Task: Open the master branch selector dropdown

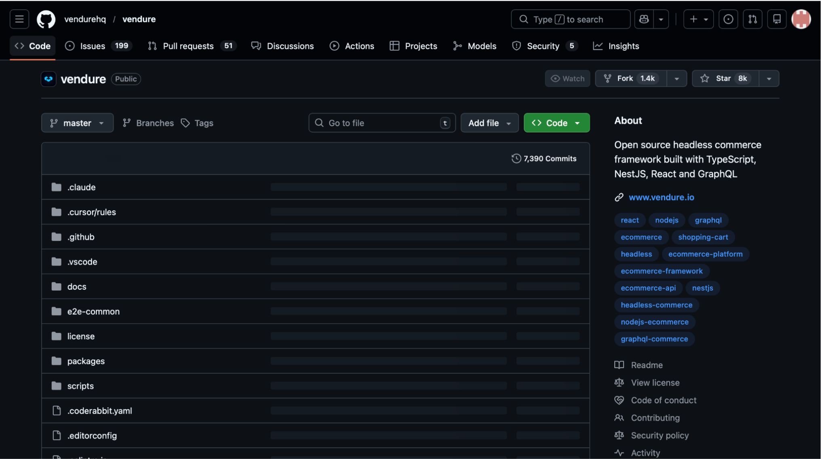Action: tap(77, 123)
